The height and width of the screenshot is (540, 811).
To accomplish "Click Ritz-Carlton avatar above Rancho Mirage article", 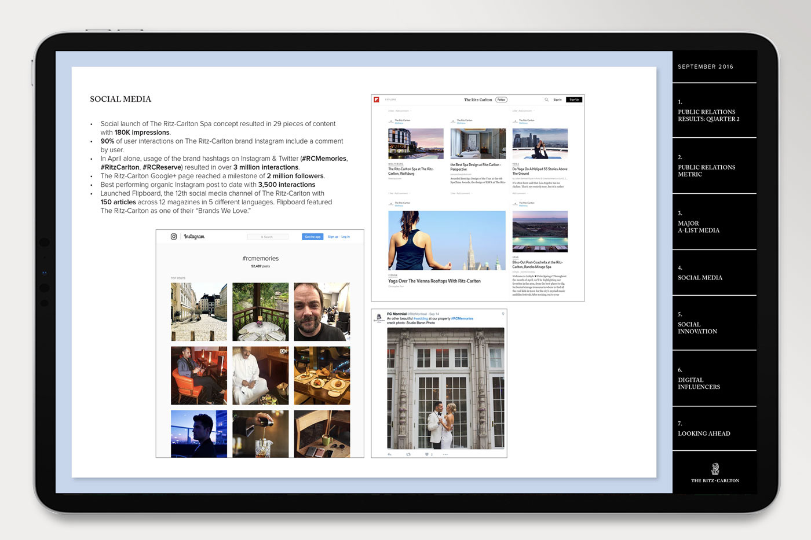I will click(x=515, y=204).
